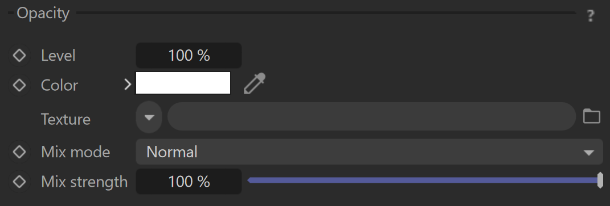Image resolution: width=610 pixels, height=206 pixels.
Task: Click the Level 100 % value field
Action: click(189, 56)
